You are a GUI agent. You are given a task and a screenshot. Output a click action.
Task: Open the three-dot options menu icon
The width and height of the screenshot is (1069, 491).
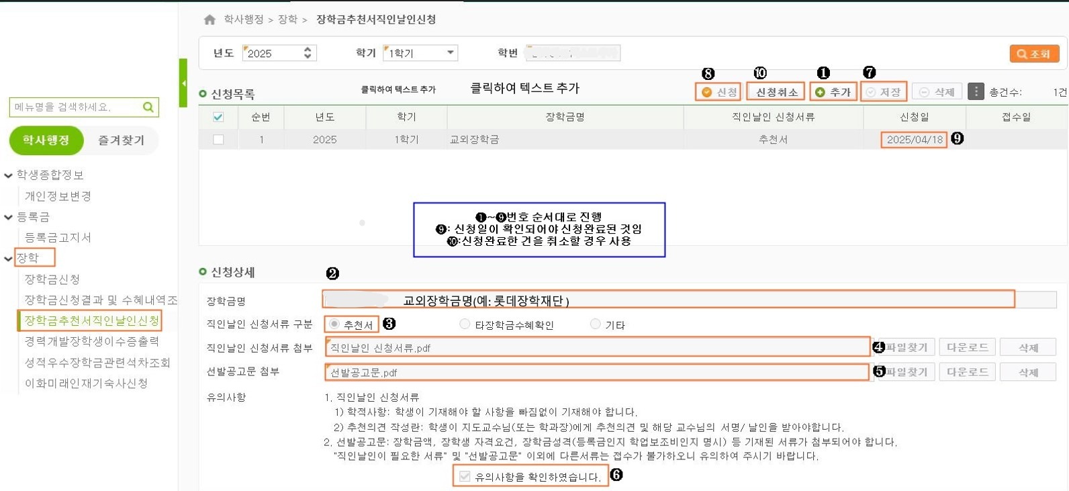click(976, 91)
